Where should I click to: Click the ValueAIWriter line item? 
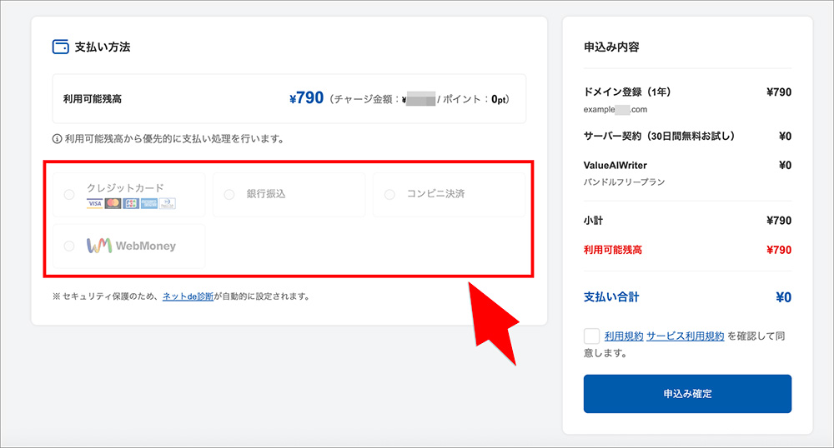coord(615,165)
